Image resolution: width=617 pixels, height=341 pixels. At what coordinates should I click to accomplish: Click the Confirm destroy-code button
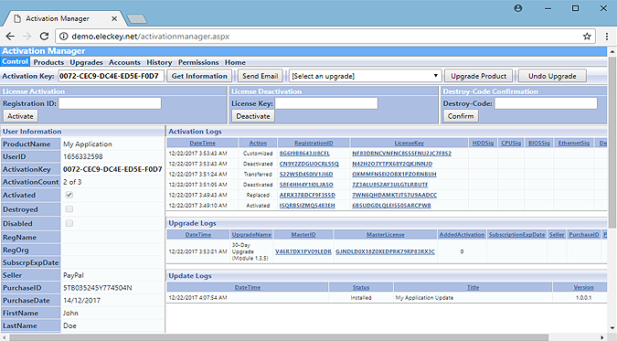pos(461,116)
